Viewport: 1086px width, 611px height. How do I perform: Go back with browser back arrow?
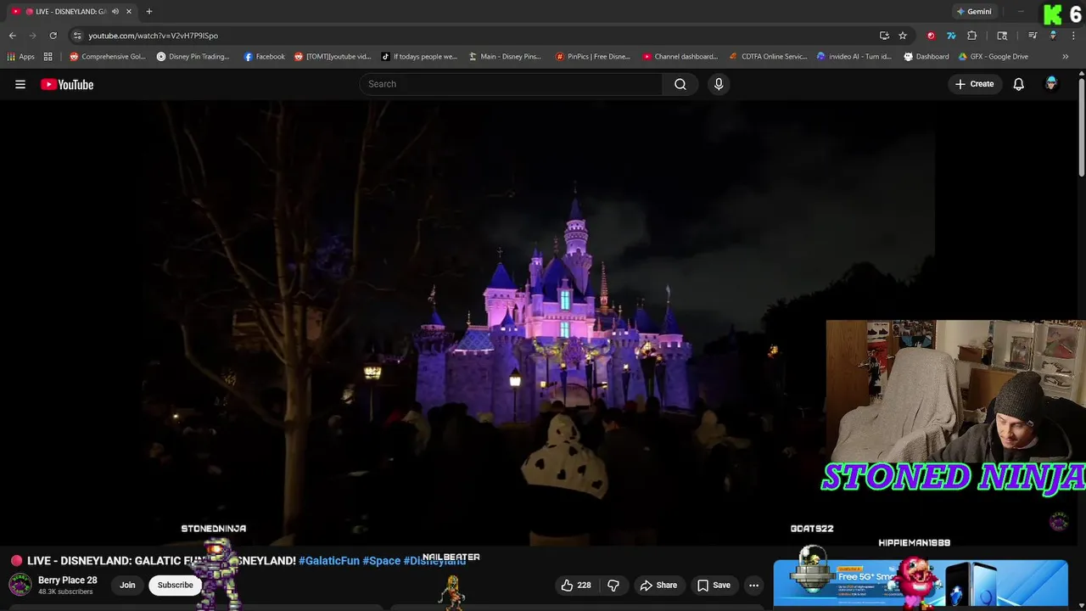[x=12, y=36]
